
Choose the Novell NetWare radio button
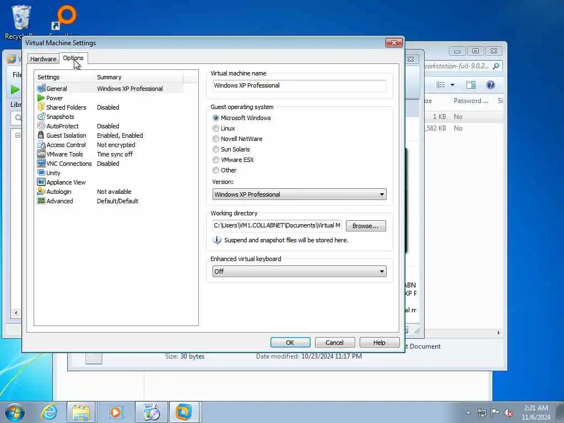click(x=216, y=139)
